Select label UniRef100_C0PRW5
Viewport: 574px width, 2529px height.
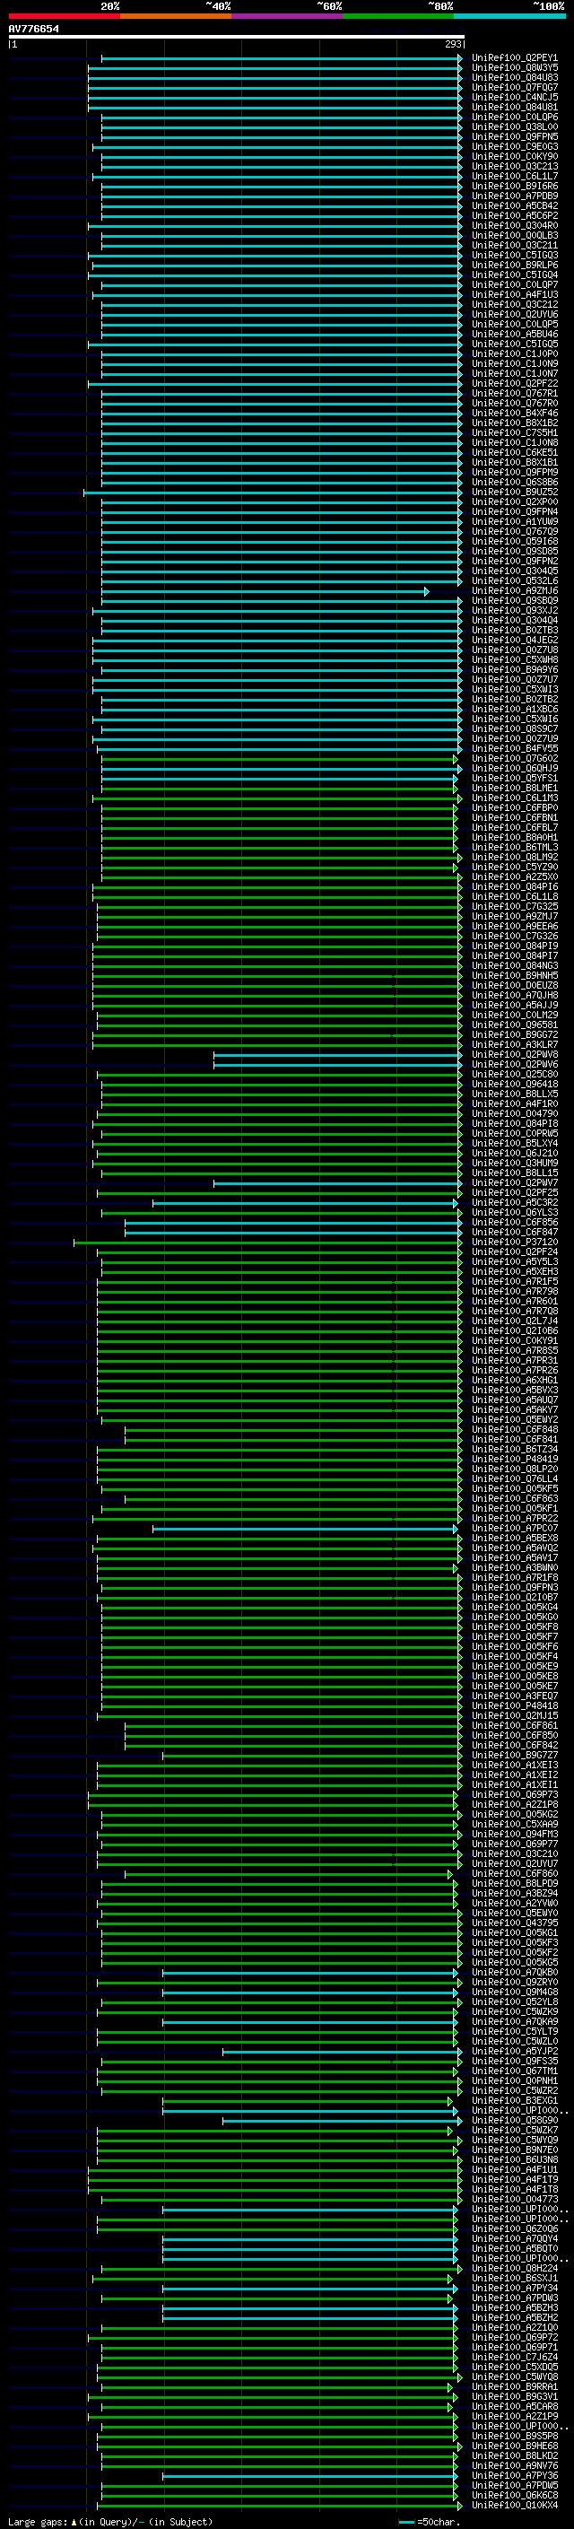(514, 1134)
